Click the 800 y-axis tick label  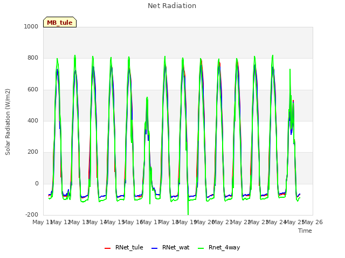(x=33, y=58)
